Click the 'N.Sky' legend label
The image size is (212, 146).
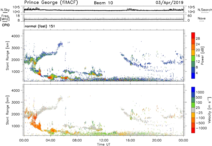pyautogui.click(x=5, y=10)
